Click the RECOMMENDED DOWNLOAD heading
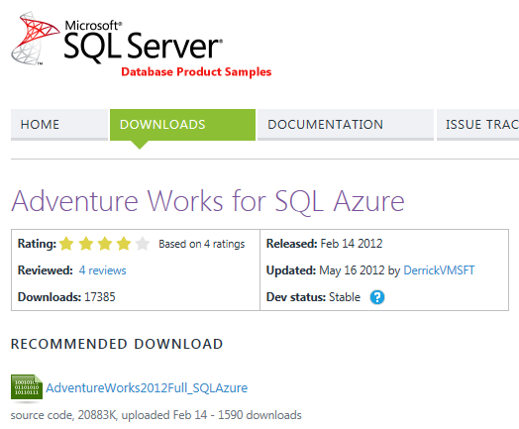This screenshot has height=429, width=519. (x=117, y=344)
